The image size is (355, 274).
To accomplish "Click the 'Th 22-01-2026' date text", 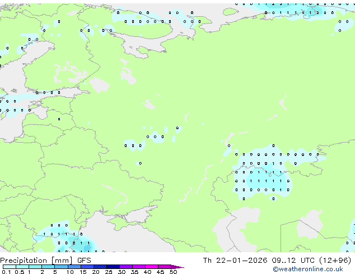I will [x=235, y=261].
